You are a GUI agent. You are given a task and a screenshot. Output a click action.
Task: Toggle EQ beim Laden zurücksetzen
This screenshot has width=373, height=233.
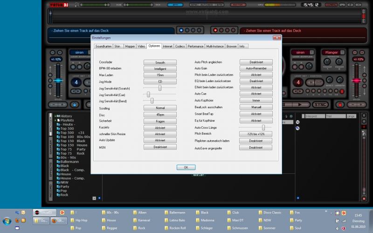pyautogui.click(x=256, y=81)
